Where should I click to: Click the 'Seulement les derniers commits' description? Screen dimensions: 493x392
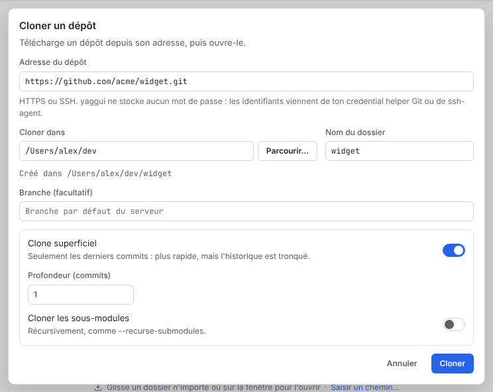(169, 256)
